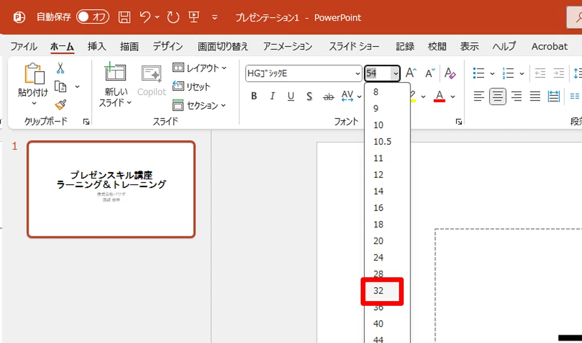Switch to the 画面切り替え tab
This screenshot has height=343, width=582.
pos(222,47)
